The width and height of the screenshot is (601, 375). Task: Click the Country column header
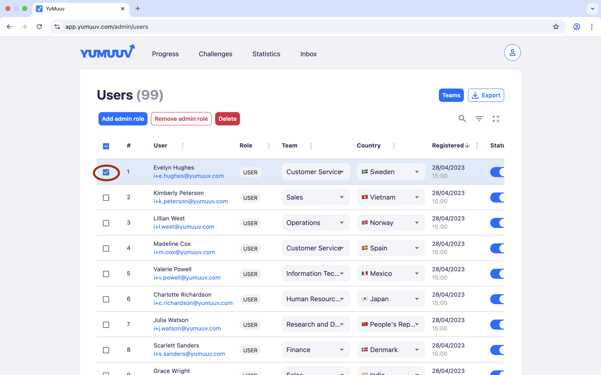369,146
